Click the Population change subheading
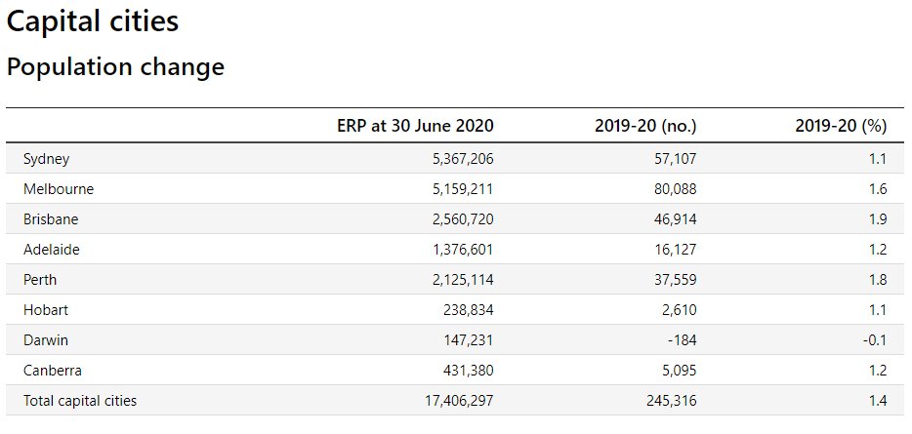This screenshot has width=912, height=434. tap(115, 67)
